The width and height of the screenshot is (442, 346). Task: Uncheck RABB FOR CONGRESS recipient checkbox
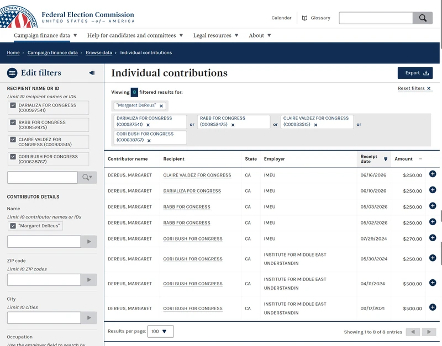coord(13,123)
